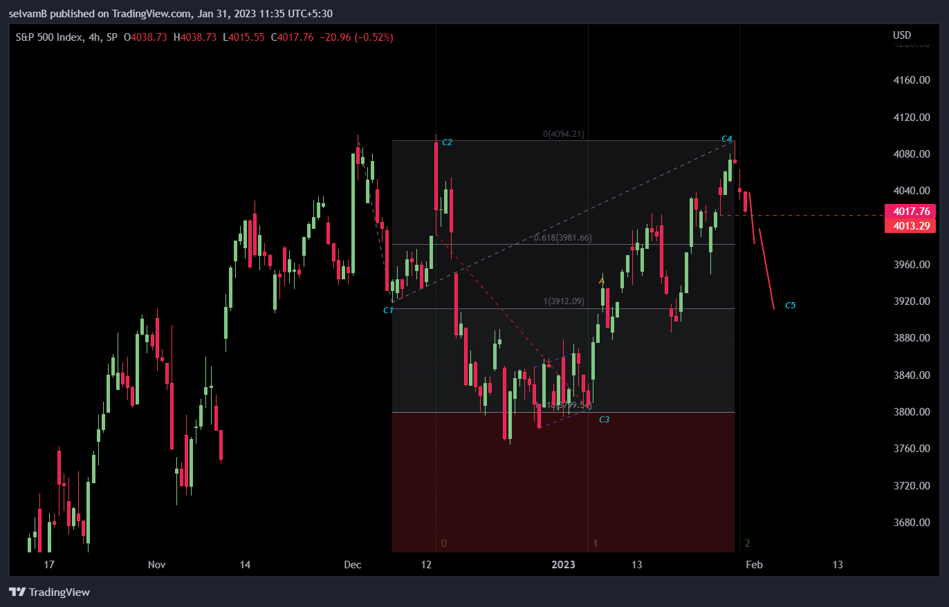Click the time zone marker 1 at bottom
Screen dimensions: 949x607
[x=596, y=543]
